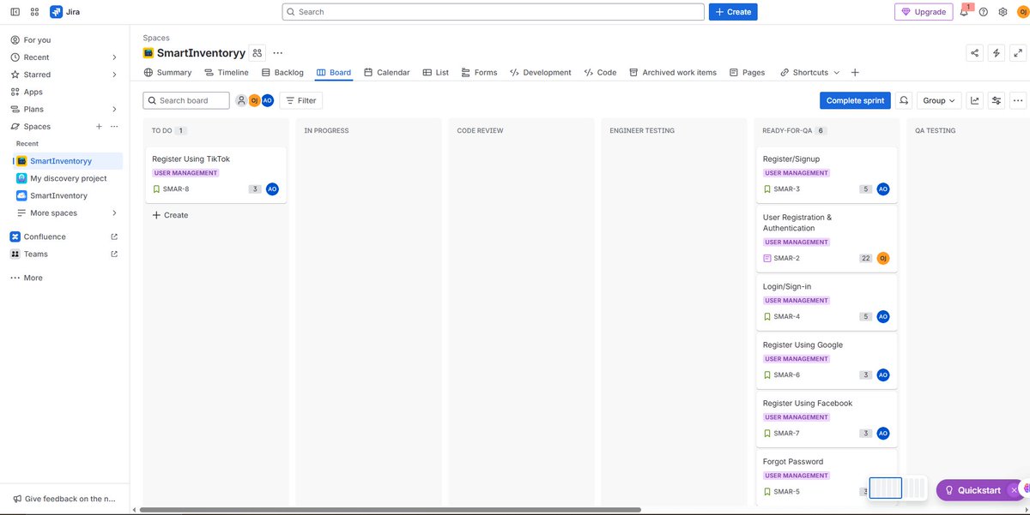Open Teams in the sidebar
This screenshot has width=1030, height=515.
65,254
